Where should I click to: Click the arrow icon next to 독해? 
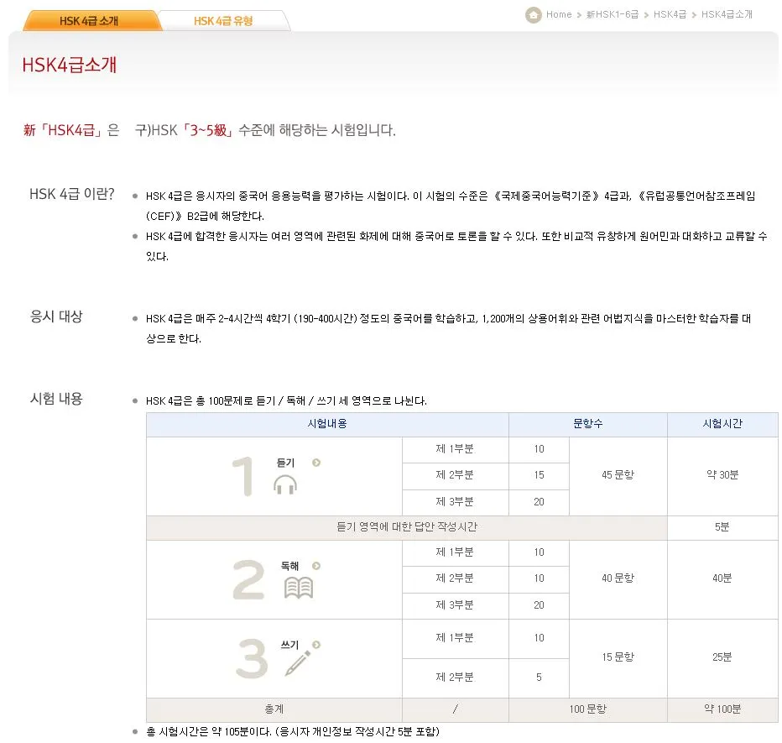click(316, 565)
